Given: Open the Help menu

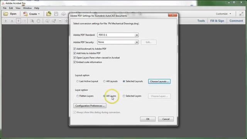Looking at the screenshot, I should coord(37,8).
